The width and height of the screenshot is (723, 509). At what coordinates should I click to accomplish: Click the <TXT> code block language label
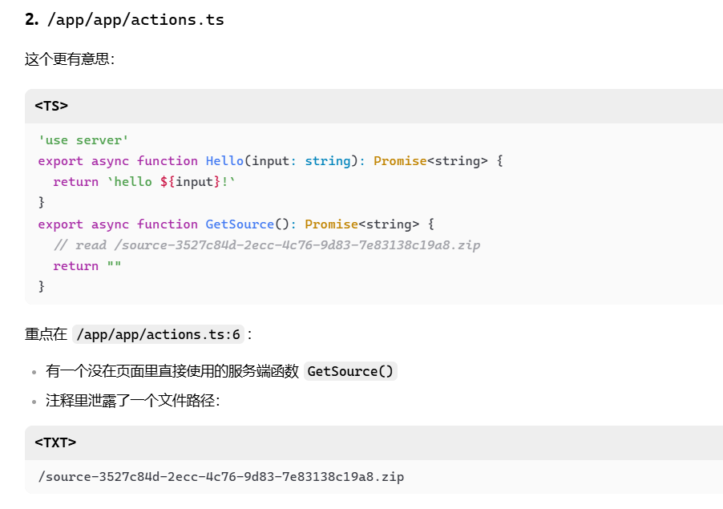[x=55, y=442]
